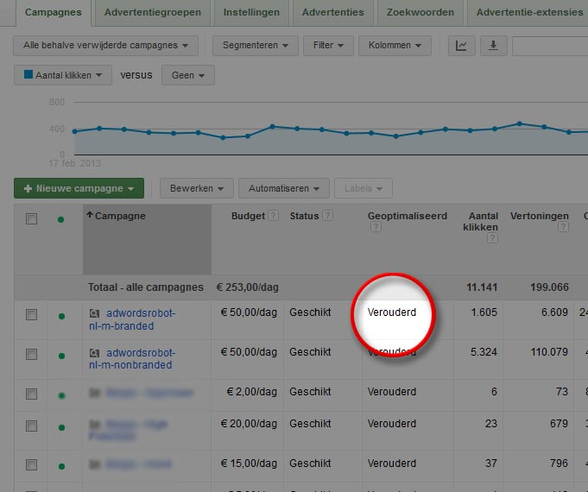Open the Alle behalve verwijderde campagnes filter

click(106, 46)
